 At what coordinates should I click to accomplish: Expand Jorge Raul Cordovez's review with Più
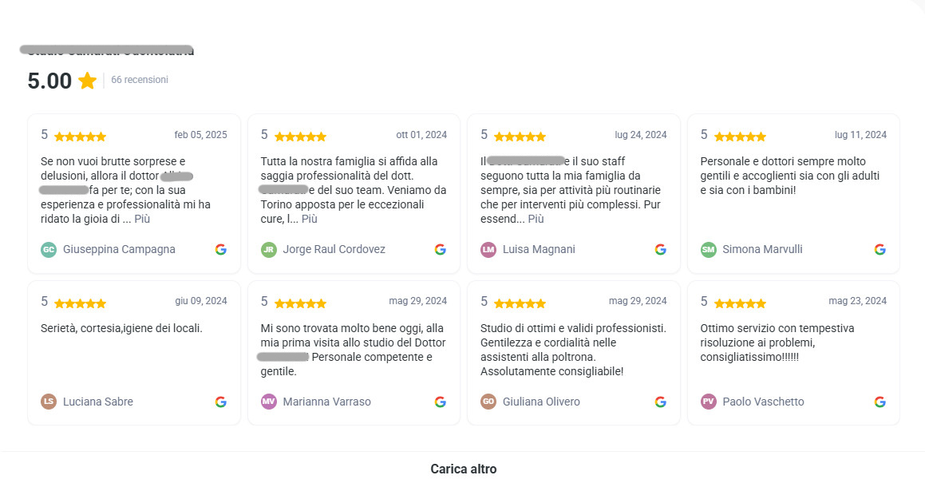(310, 219)
